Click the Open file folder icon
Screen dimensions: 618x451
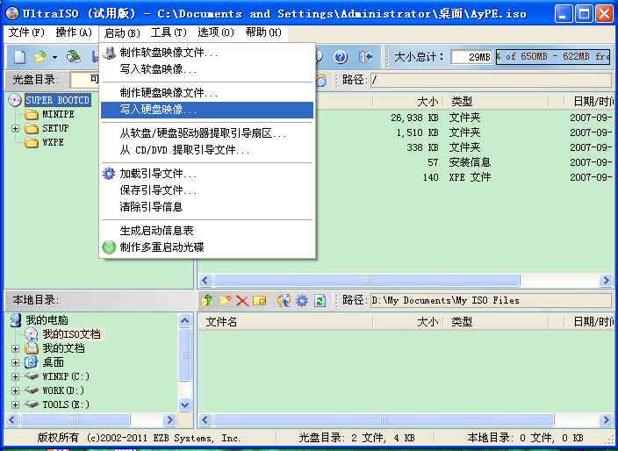(x=40, y=57)
